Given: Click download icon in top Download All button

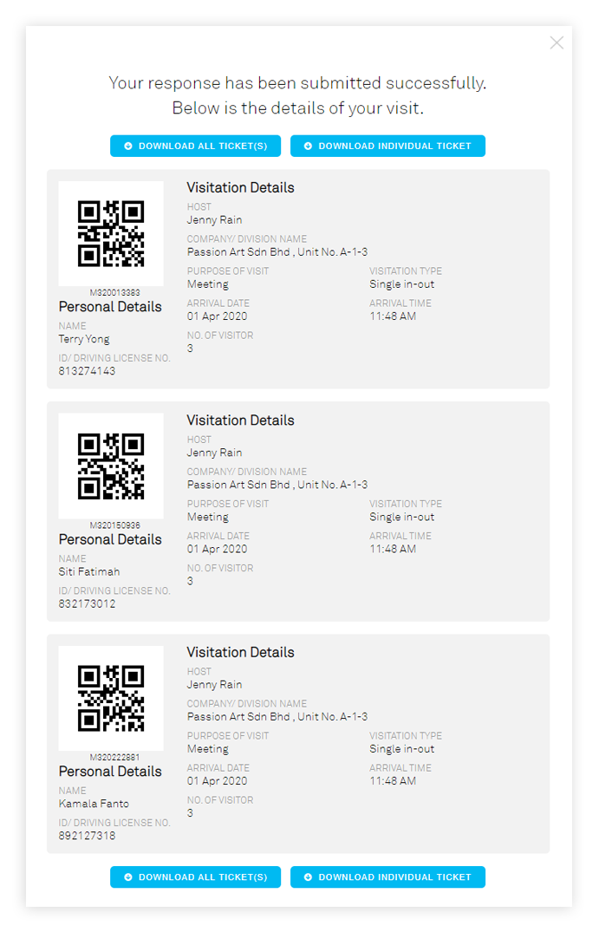Looking at the screenshot, I should [x=127, y=147].
